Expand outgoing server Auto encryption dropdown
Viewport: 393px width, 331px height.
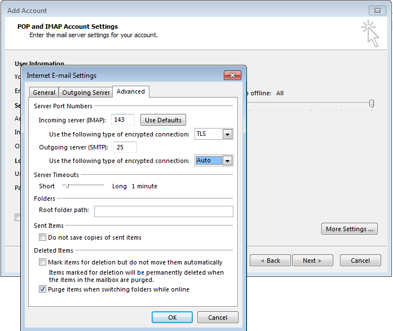pos(227,161)
